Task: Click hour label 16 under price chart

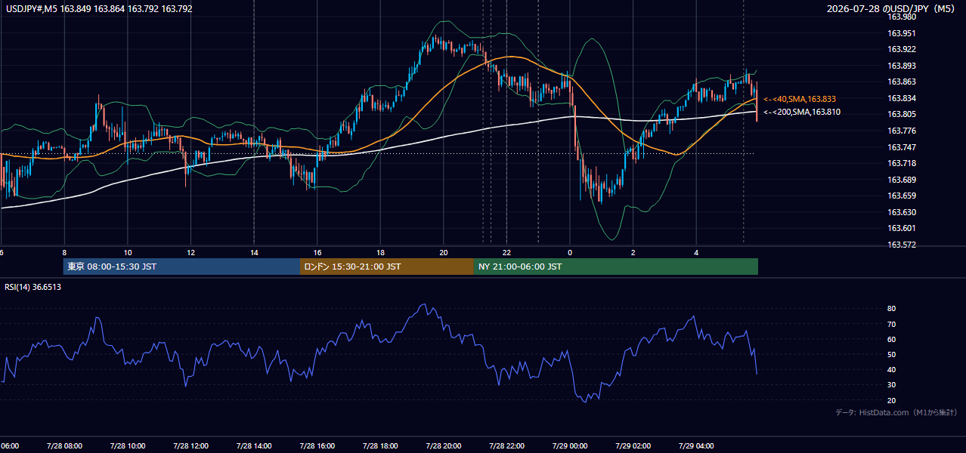Action: click(x=317, y=253)
